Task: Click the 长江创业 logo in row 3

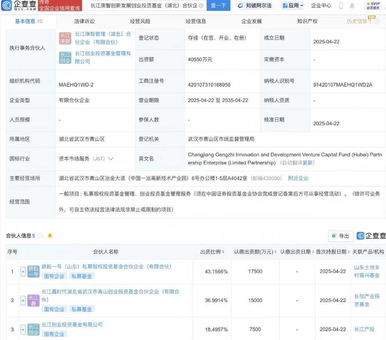Action: click(x=34, y=329)
